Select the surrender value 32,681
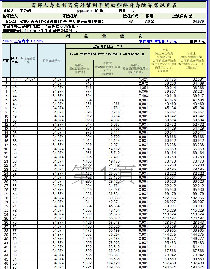210x269 pixels. (198, 79)
